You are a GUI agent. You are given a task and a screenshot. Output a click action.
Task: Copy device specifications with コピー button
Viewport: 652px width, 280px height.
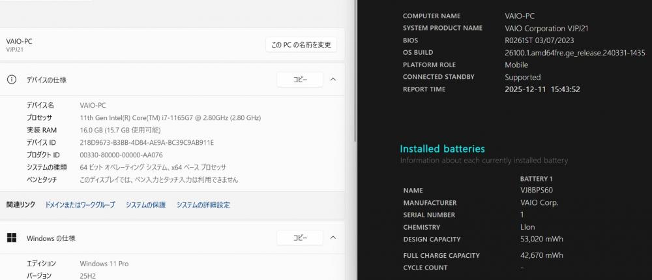coord(300,80)
